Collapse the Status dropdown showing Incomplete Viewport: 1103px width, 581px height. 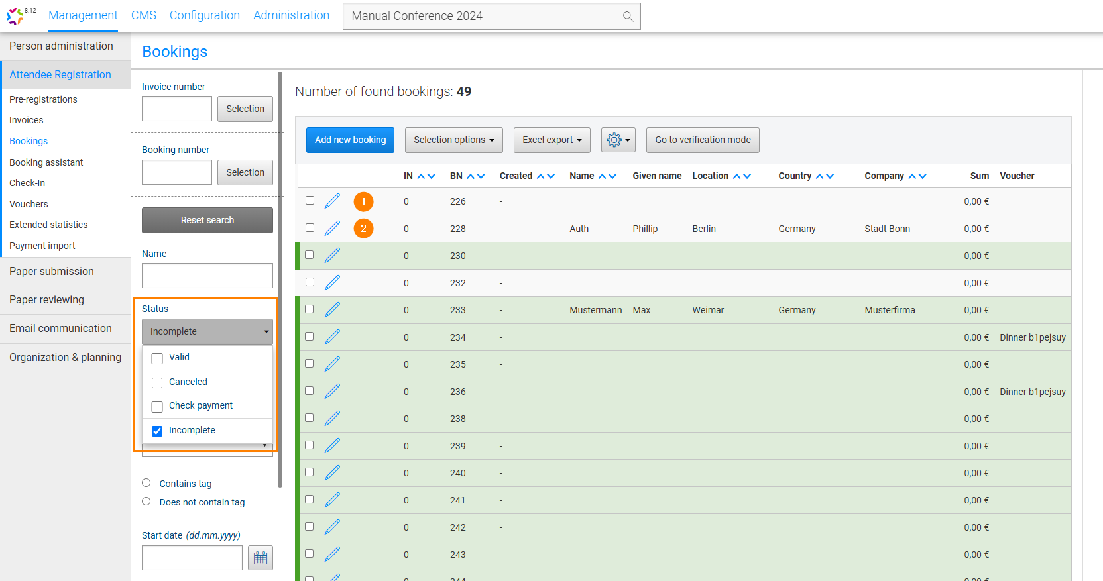pos(207,332)
